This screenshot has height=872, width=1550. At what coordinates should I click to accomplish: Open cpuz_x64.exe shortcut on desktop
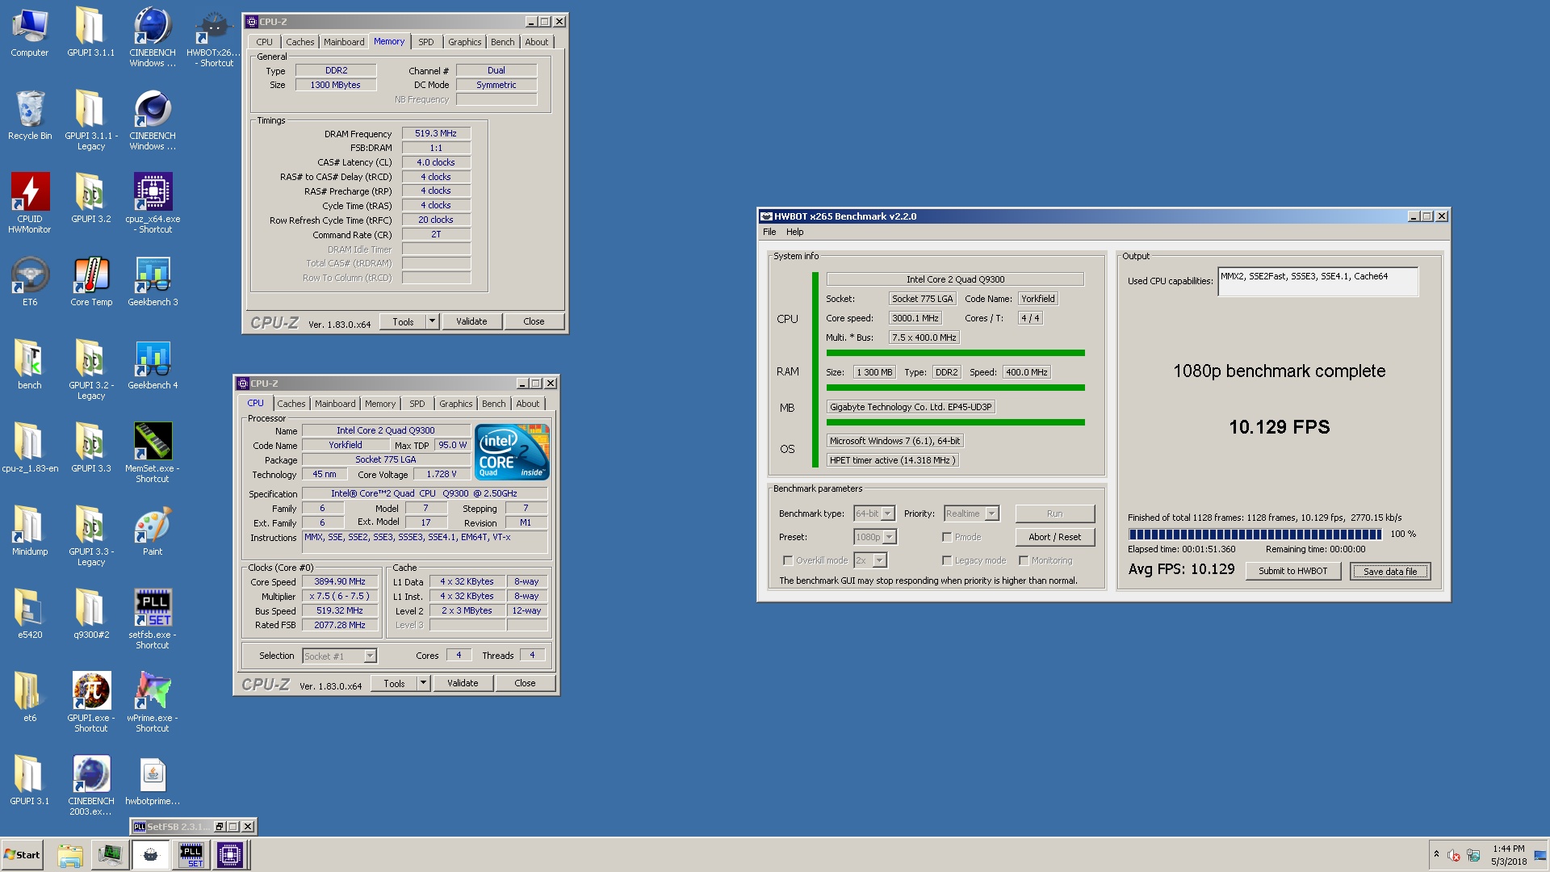tap(153, 202)
